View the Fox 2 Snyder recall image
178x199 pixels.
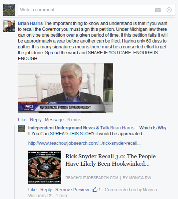[x=66, y=88]
